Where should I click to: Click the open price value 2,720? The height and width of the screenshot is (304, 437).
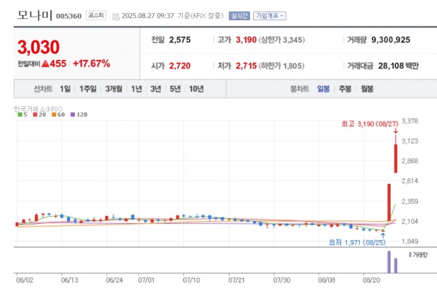click(180, 66)
